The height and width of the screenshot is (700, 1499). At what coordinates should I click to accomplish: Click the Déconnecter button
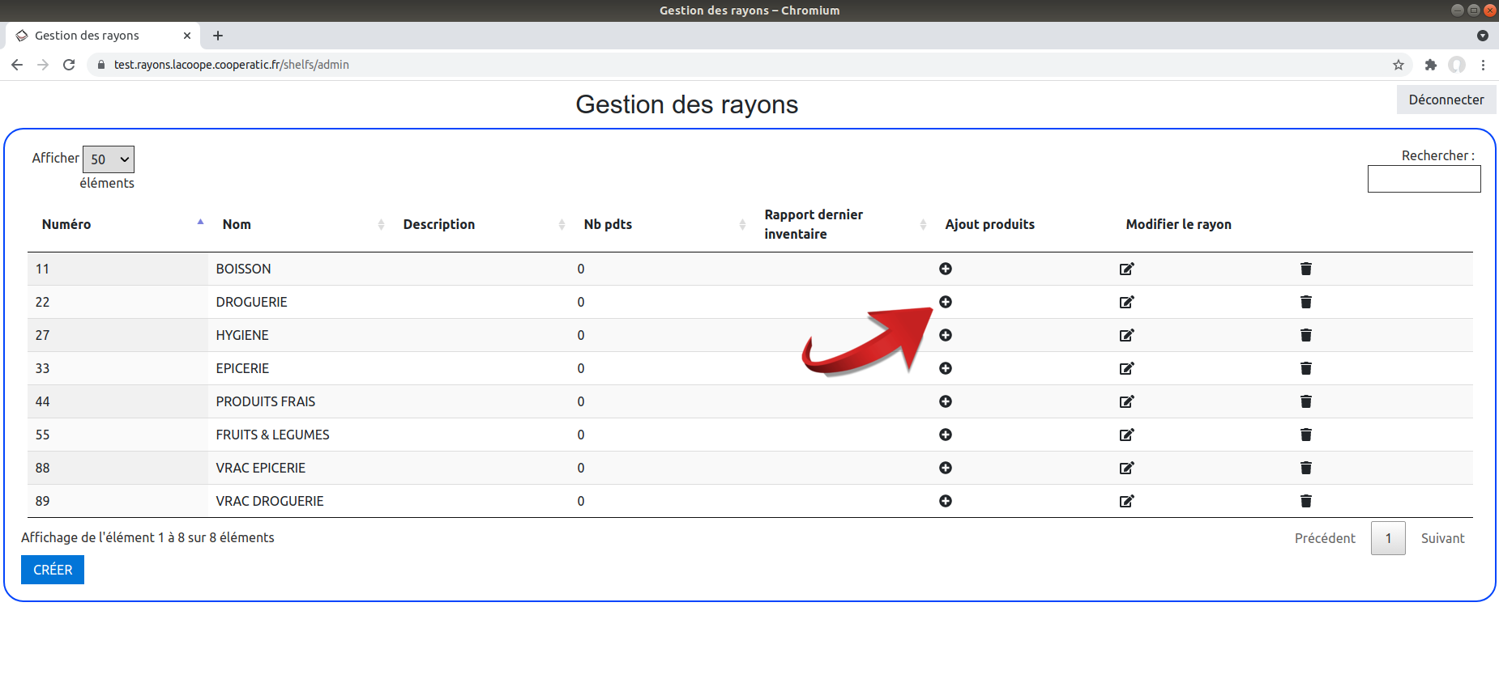coord(1446,100)
